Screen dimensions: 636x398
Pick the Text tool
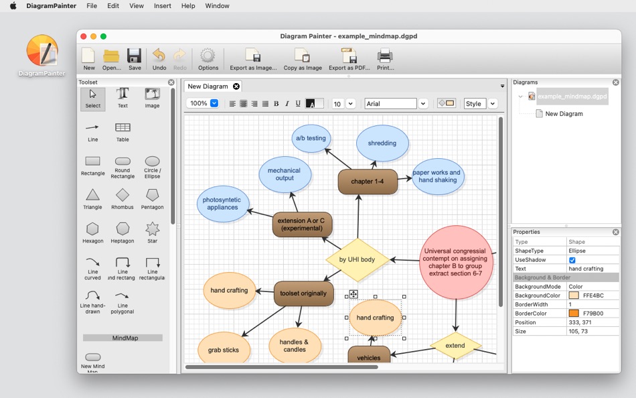[123, 99]
